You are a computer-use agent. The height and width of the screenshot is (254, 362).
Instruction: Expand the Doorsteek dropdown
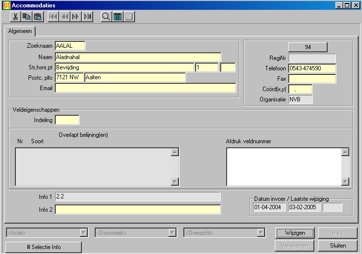172,233
